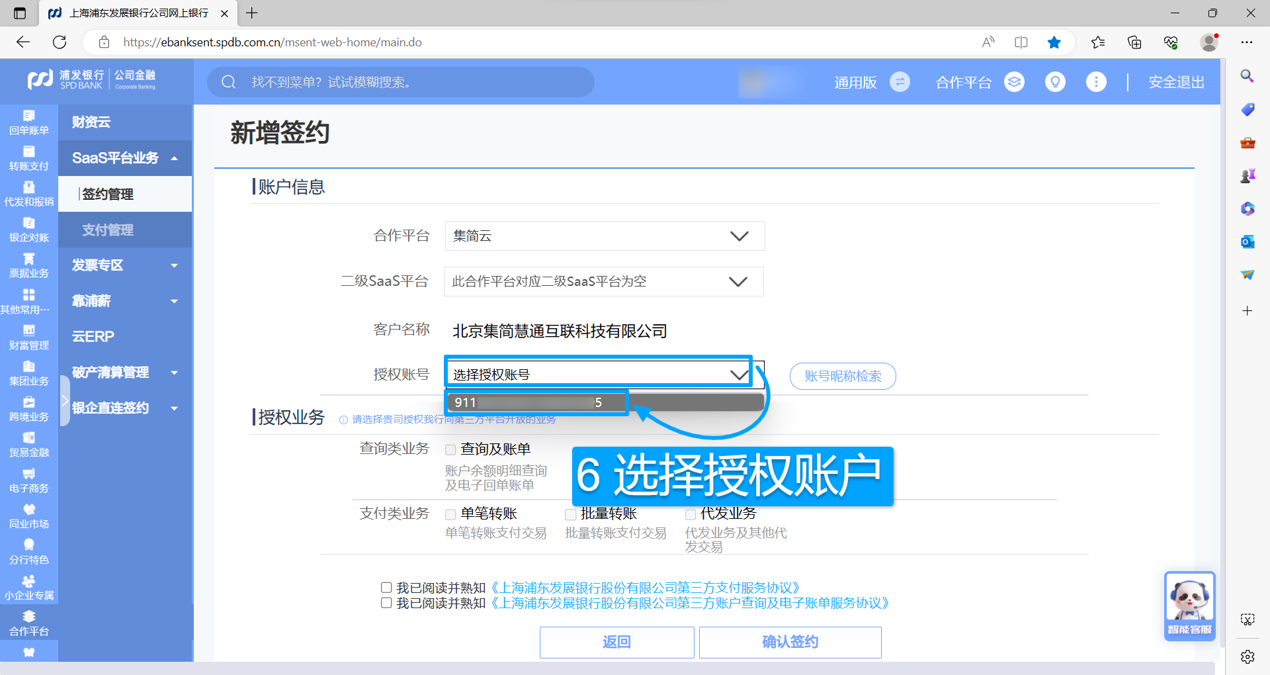Check the 查询及账单 checkbox

pos(450,450)
